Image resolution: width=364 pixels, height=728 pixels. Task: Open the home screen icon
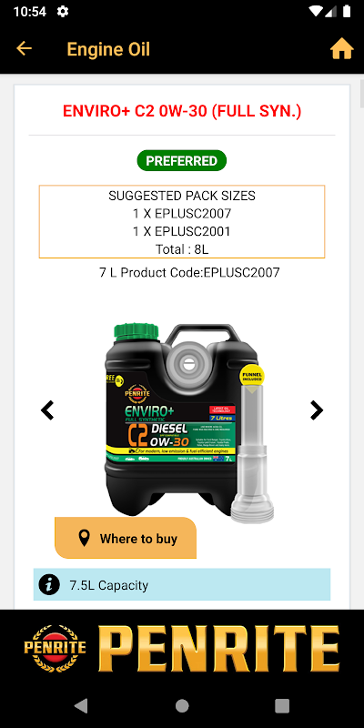342,49
